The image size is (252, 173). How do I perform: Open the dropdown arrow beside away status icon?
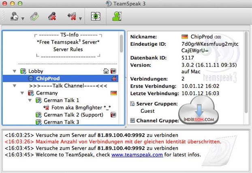23,19
